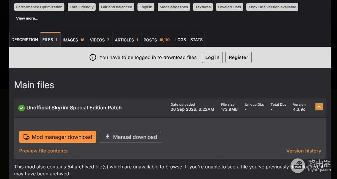Viewport: 337px width, 179px height.
Task: Click the English tag
Action: pos(146,7)
